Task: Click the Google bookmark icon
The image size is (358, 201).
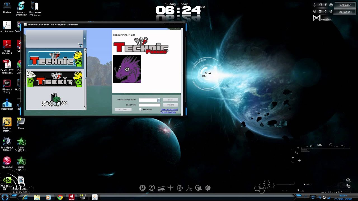Action: pos(315,5)
